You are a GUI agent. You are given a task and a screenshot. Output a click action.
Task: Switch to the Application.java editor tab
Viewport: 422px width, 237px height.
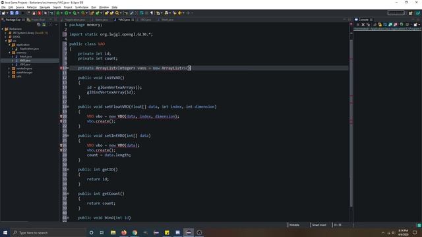click(x=75, y=20)
